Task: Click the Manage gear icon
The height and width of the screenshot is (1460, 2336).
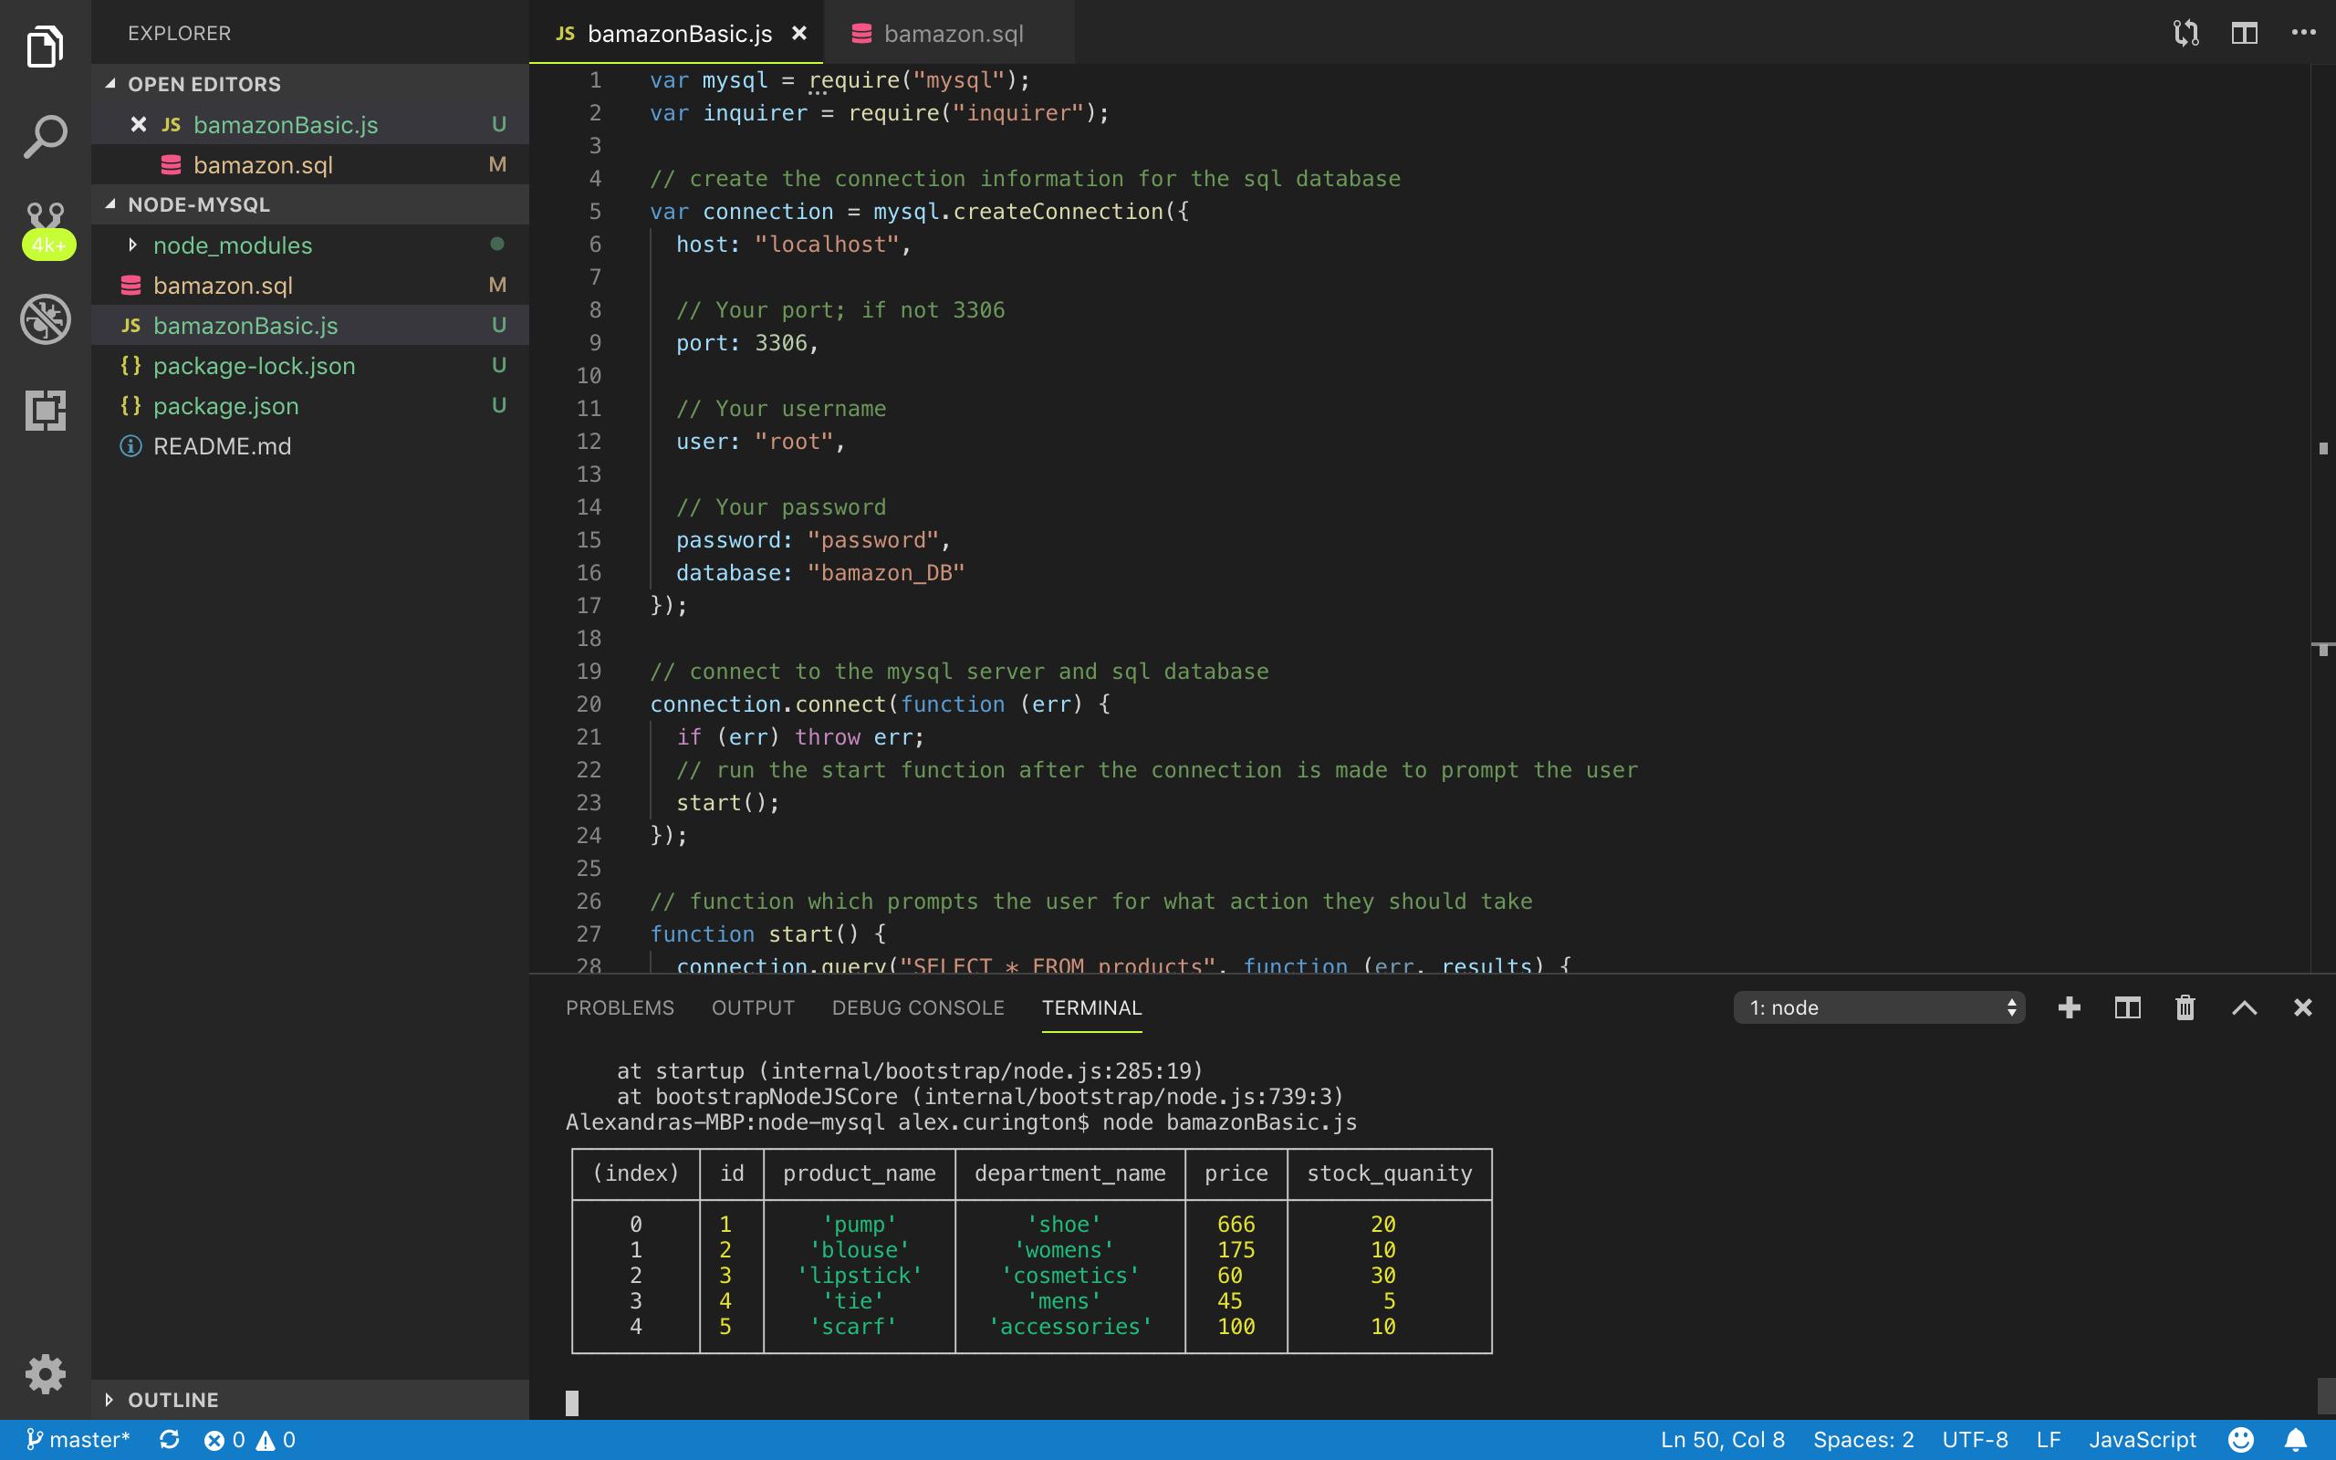Action: click(x=46, y=1373)
